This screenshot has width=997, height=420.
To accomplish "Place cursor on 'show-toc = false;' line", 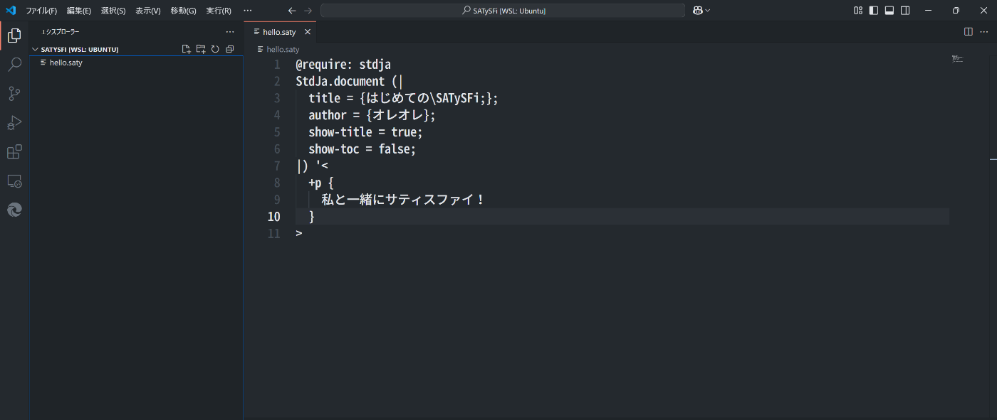I will (x=362, y=149).
